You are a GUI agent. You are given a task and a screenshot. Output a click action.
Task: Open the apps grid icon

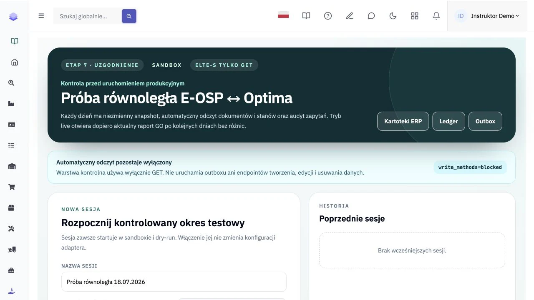pos(415,16)
